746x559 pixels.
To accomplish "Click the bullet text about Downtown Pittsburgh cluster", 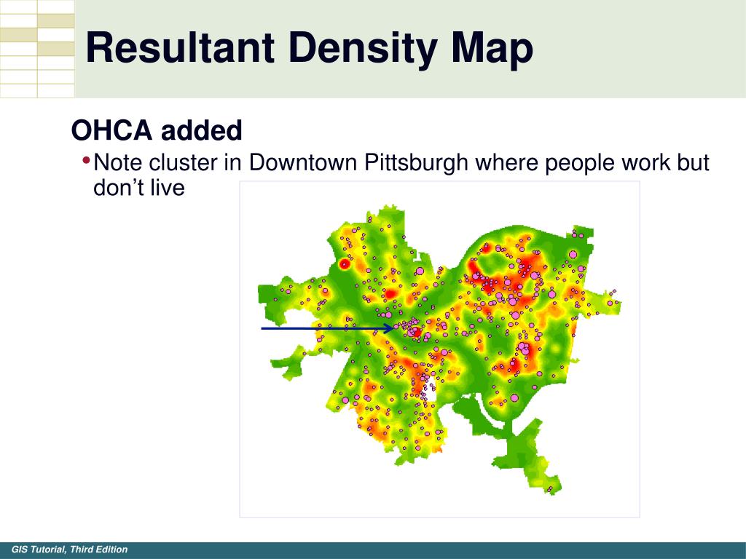I will pyautogui.click(x=401, y=175).
